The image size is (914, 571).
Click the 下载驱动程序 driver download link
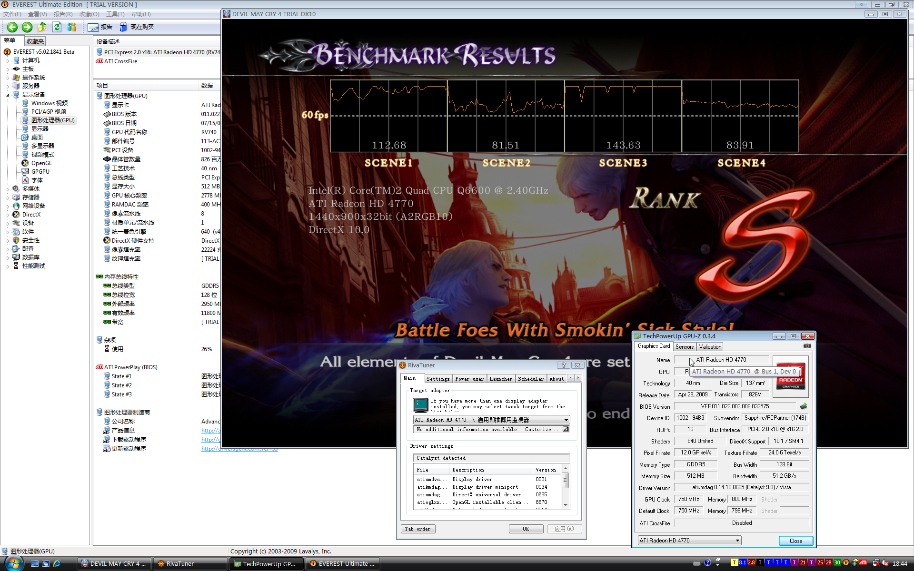[x=129, y=440]
